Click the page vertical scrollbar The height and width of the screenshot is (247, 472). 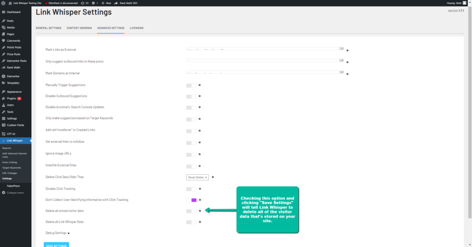click(x=470, y=113)
